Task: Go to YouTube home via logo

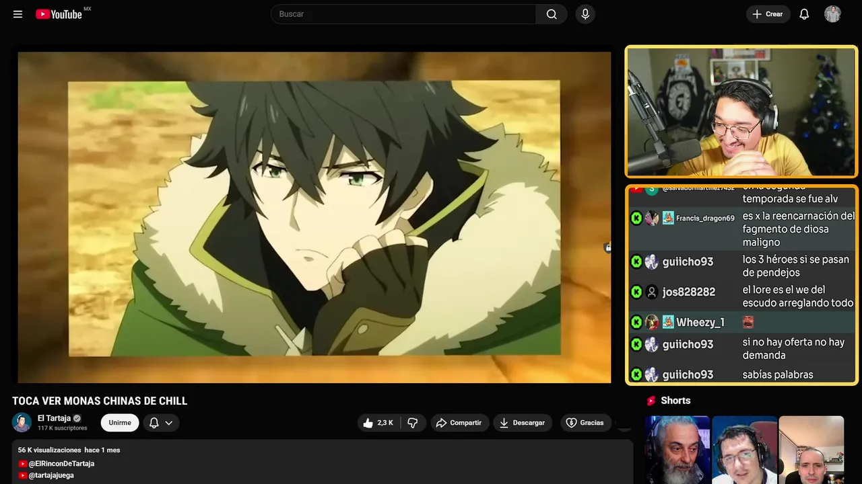Action: click(x=59, y=14)
